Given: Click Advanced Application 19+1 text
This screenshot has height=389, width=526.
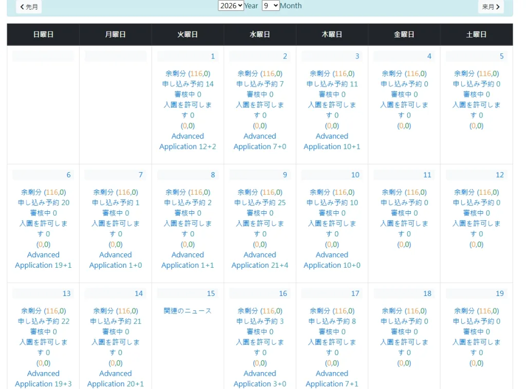Looking at the screenshot, I should [43, 260].
